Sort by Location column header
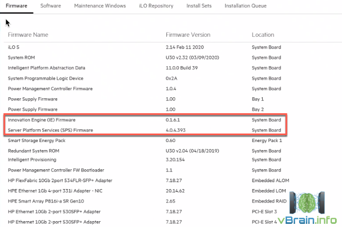Image resolution: width=342 pixels, height=227 pixels. (263, 35)
